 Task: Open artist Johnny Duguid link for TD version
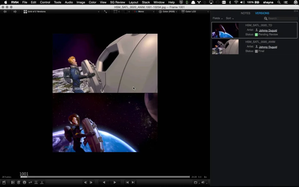(x=268, y=30)
